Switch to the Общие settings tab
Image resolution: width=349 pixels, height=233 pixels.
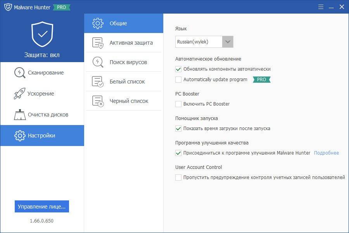(x=124, y=23)
